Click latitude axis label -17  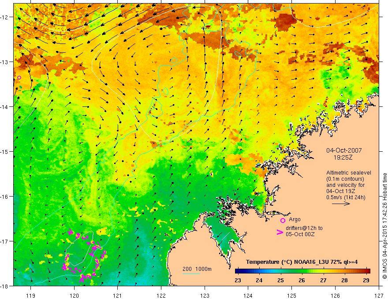pos(5,241)
